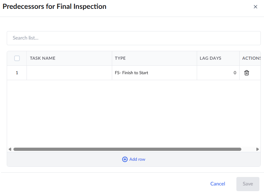Click the Cancel link

point(218,184)
